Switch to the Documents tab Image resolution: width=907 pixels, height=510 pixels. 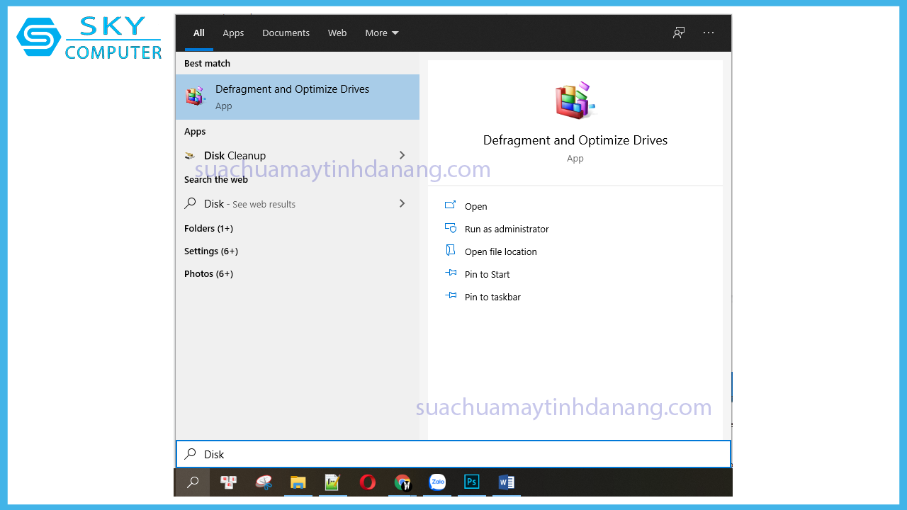286,33
